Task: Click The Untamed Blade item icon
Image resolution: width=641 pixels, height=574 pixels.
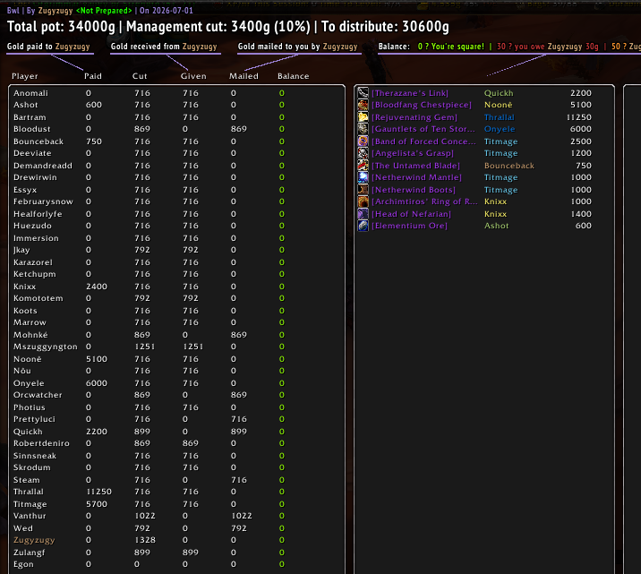Action: click(x=363, y=165)
